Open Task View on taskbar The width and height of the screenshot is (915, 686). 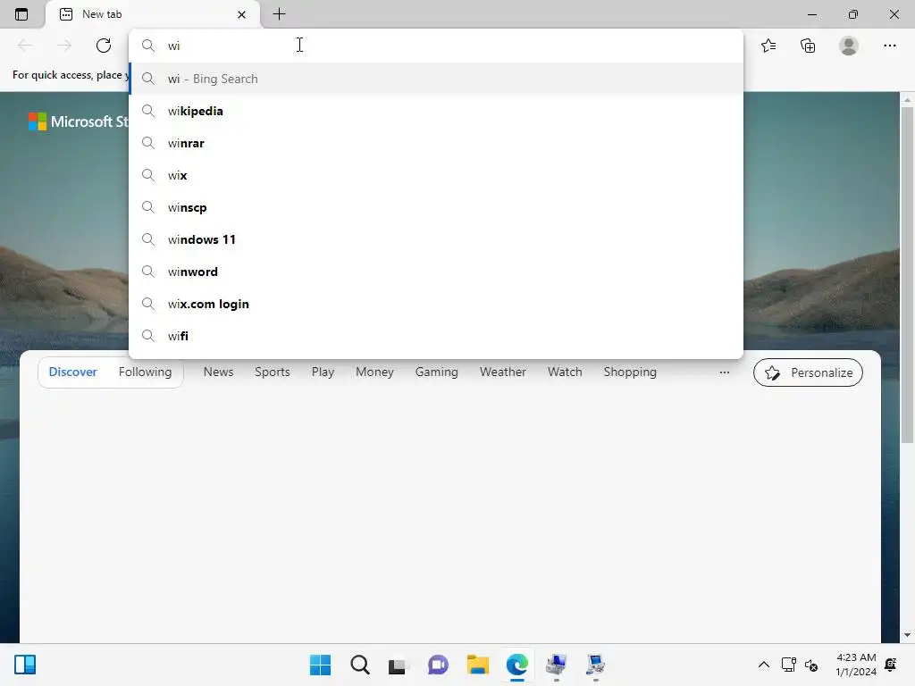398,665
